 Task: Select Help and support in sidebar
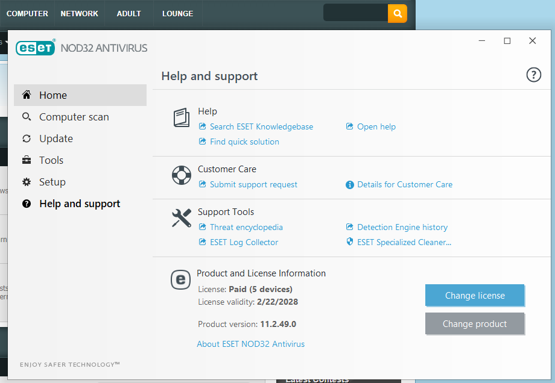tap(80, 204)
